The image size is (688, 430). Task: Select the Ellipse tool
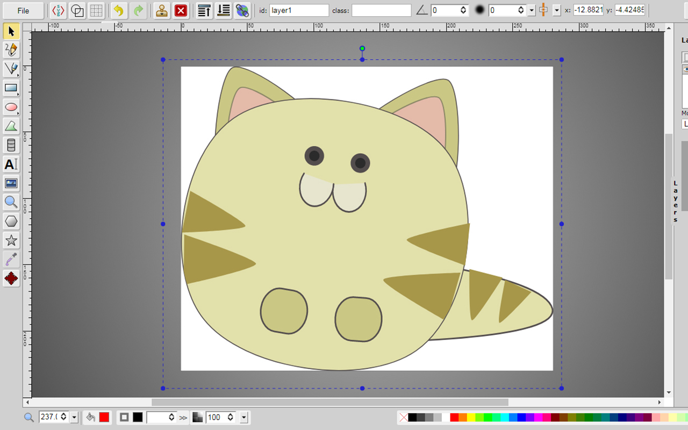click(x=11, y=107)
